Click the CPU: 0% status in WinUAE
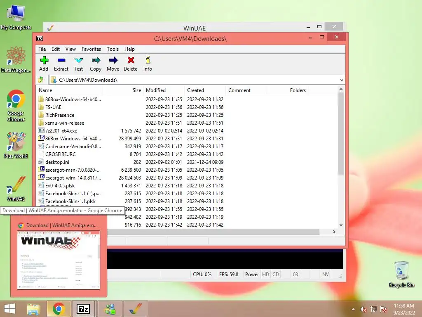Viewport: 422px width, 317px height. pyautogui.click(x=202, y=274)
